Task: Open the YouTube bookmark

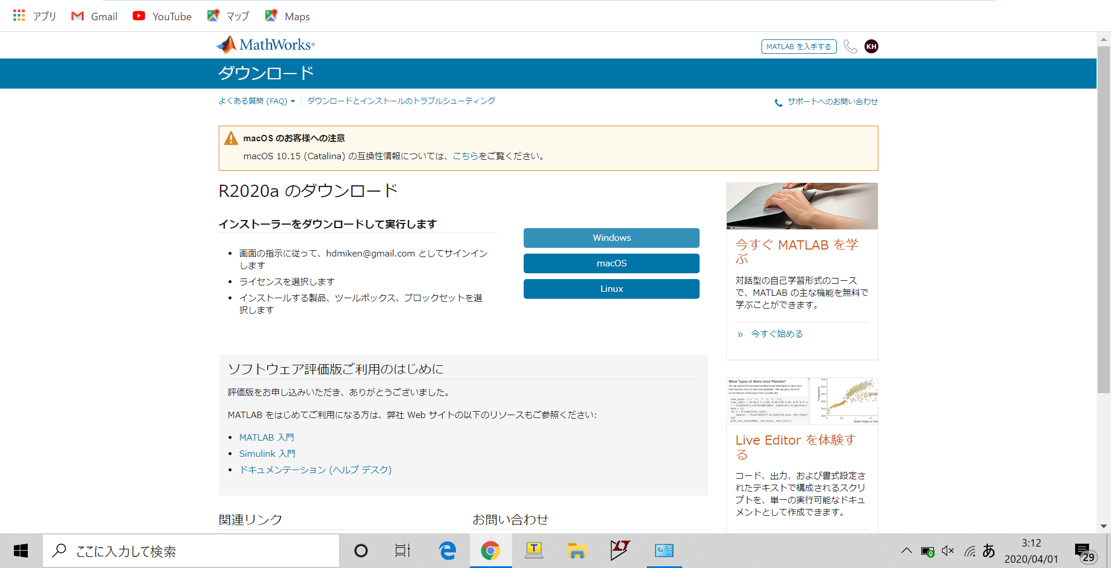Action: pos(162,16)
